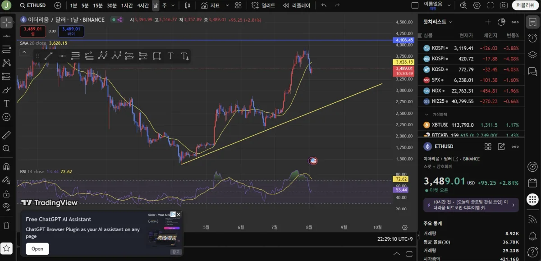Open the watchlist more options menu
This screenshot has width=541, height=261.
coord(515,22)
